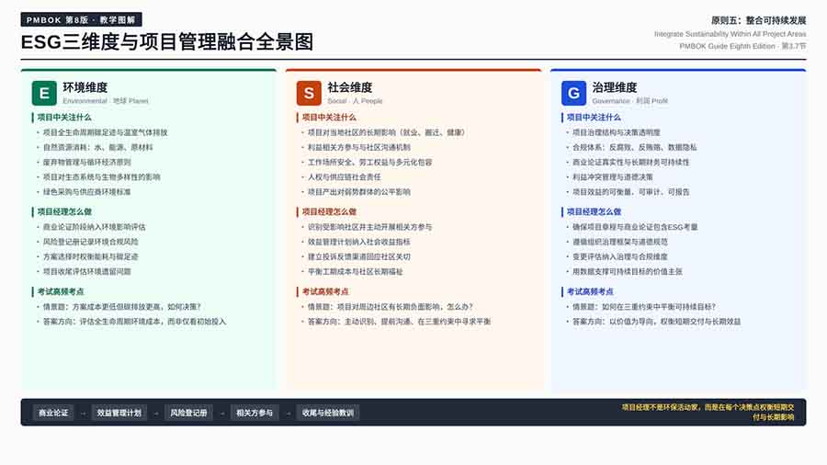Click the bullet 风险登记册记录环境合规风险
The width and height of the screenshot is (827, 465).
(91, 242)
